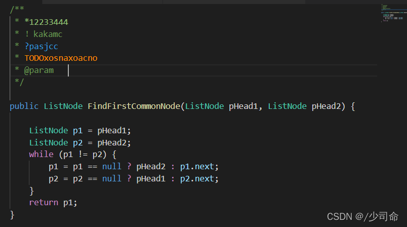This screenshot has width=407, height=227.
Task: Click the 'public' keyword
Action: pos(24,106)
